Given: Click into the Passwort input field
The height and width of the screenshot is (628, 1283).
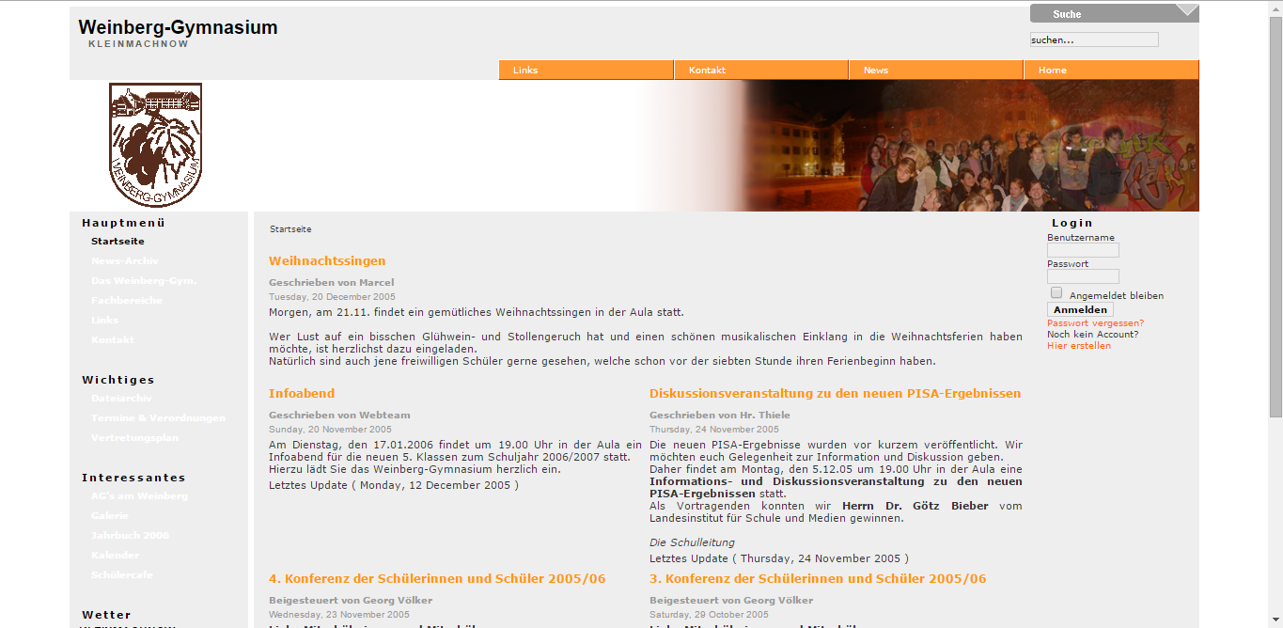Looking at the screenshot, I should click(x=1083, y=276).
